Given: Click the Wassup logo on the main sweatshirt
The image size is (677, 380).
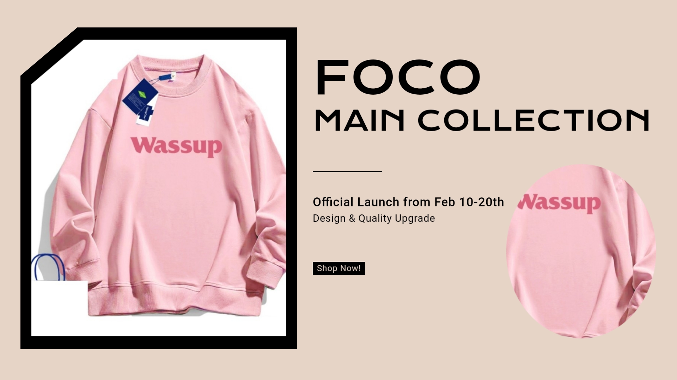Looking at the screenshot, I should [176, 146].
